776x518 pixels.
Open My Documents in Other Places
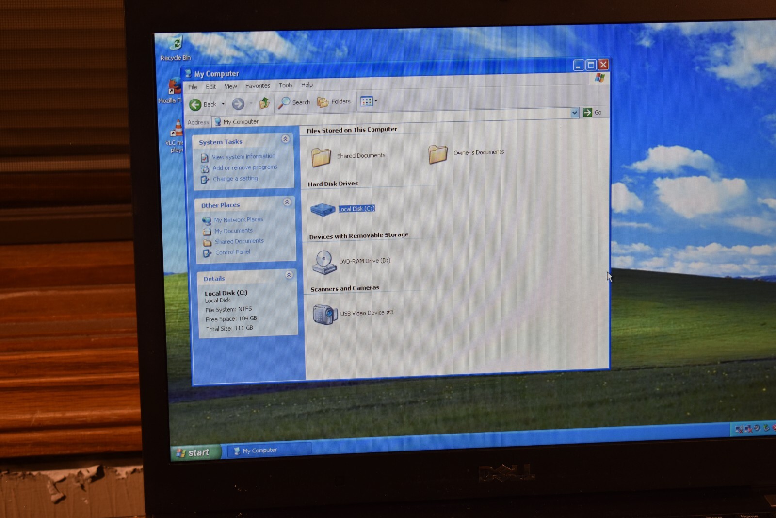tap(233, 231)
